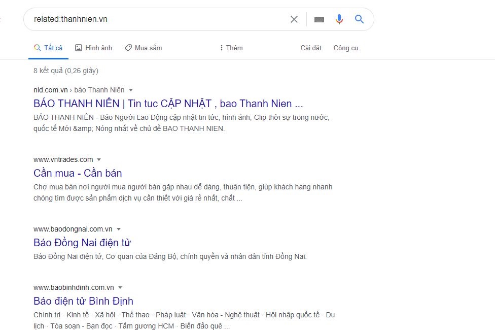Expand the dropdown arrow beside nld.com.vn
Viewport: 495px width, 330px height.
tap(131, 90)
